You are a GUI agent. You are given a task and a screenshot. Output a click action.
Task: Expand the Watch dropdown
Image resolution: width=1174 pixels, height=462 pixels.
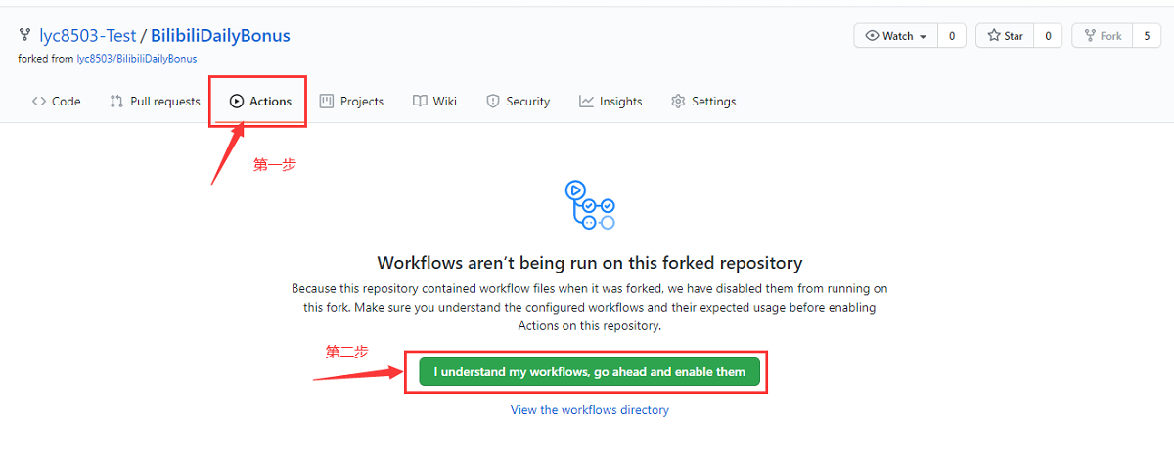pyautogui.click(x=896, y=36)
